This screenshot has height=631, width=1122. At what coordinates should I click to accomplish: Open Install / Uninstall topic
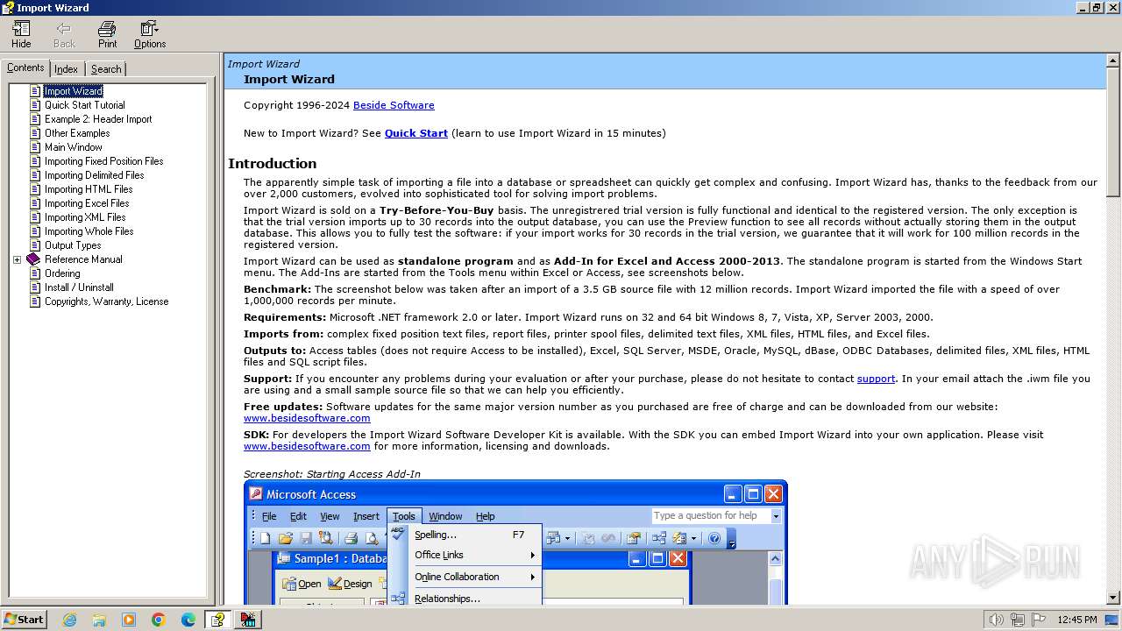pos(79,287)
